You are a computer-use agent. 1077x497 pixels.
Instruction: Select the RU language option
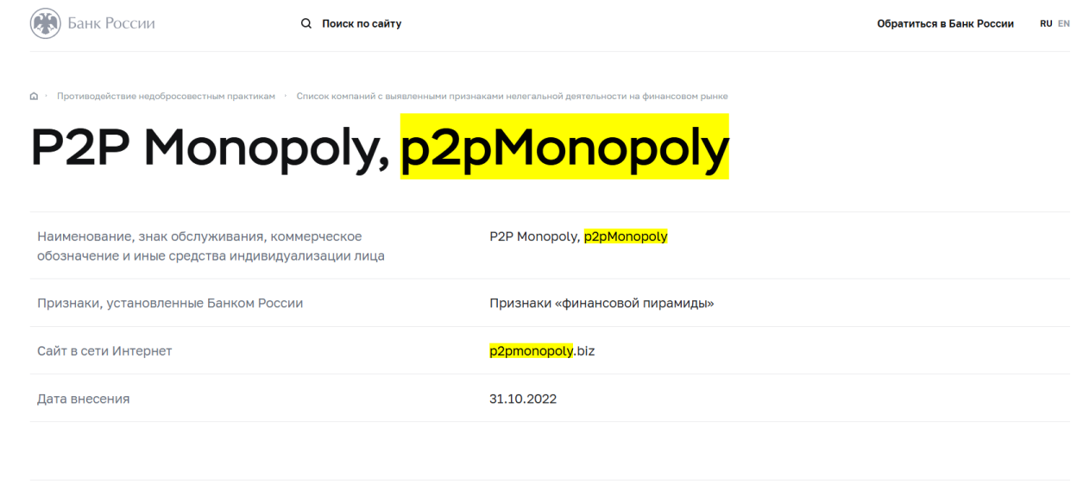click(1044, 23)
